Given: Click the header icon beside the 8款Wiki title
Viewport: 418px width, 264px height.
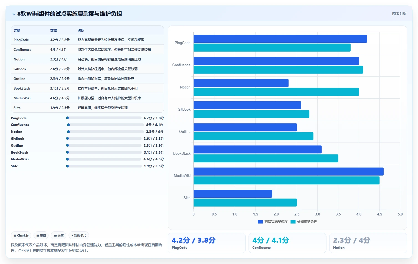Looking at the screenshot, I should tap(13, 14).
